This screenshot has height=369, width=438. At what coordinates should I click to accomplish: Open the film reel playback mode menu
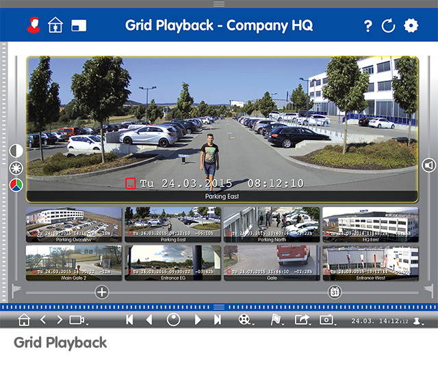245,320
